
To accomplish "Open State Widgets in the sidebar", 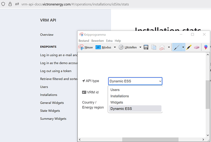I will (x=50, y=111).
